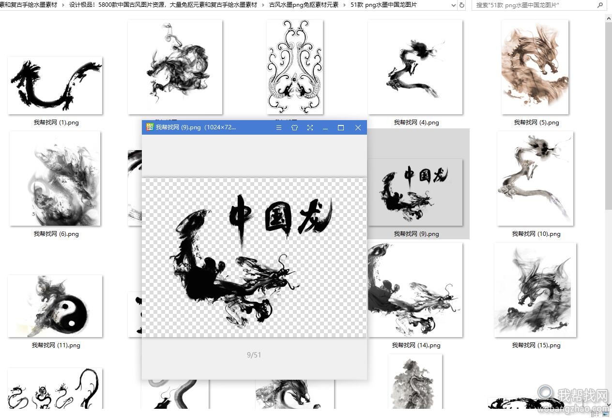
Task: Select the brown ink dragon thumbnail (5)
Action: pyautogui.click(x=535, y=67)
